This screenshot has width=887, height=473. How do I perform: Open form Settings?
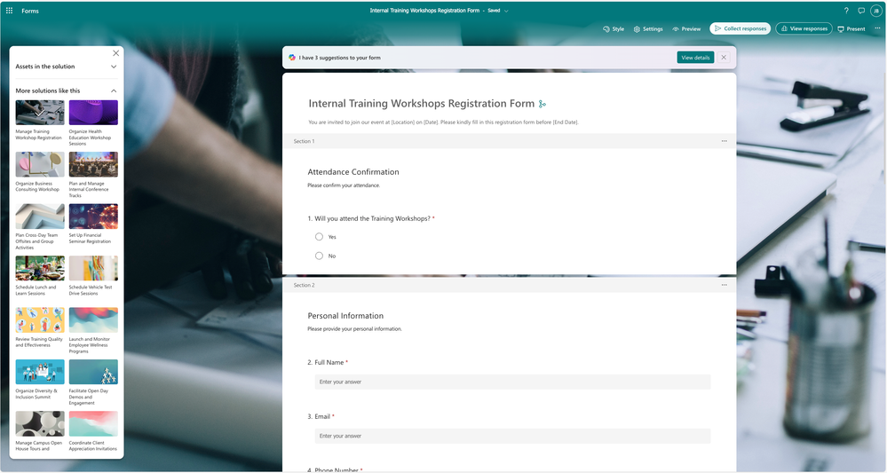648,28
